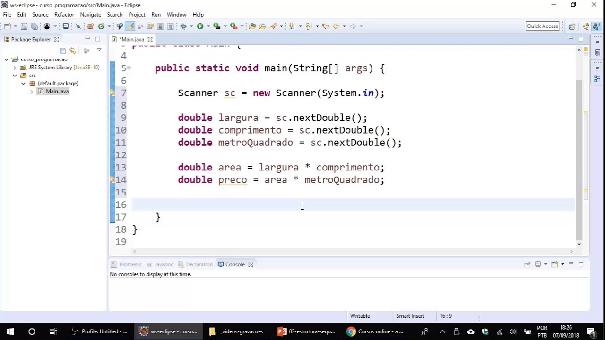Switch to the Problems tab
This screenshot has width=605, height=340.
click(x=126, y=264)
